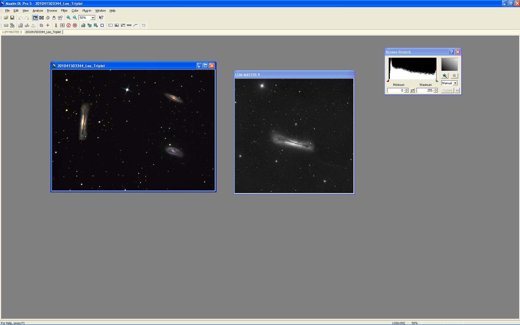Click the LUM MASTER 9 window title bar
Screen dimensions: 520x325
[x=294, y=75]
